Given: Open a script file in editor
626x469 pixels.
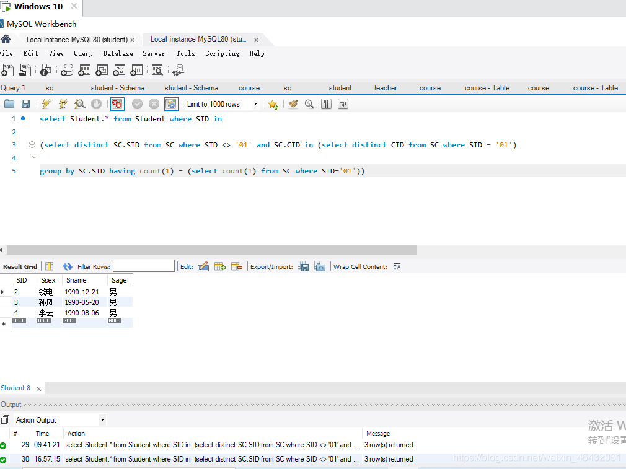Looking at the screenshot, I should pyautogui.click(x=9, y=104).
